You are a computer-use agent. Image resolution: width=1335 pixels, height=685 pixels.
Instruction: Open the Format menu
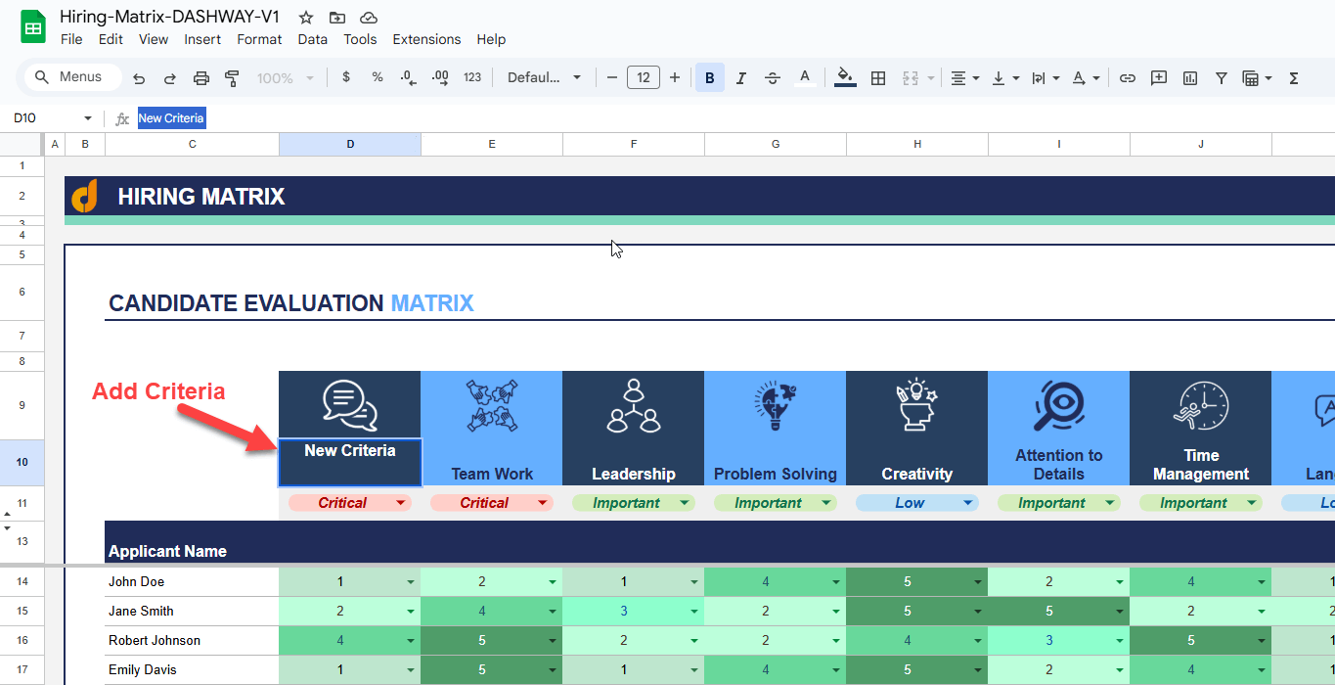[259, 39]
